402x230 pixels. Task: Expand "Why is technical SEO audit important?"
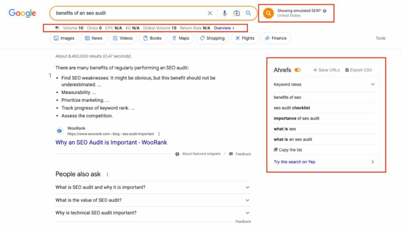[x=247, y=213]
